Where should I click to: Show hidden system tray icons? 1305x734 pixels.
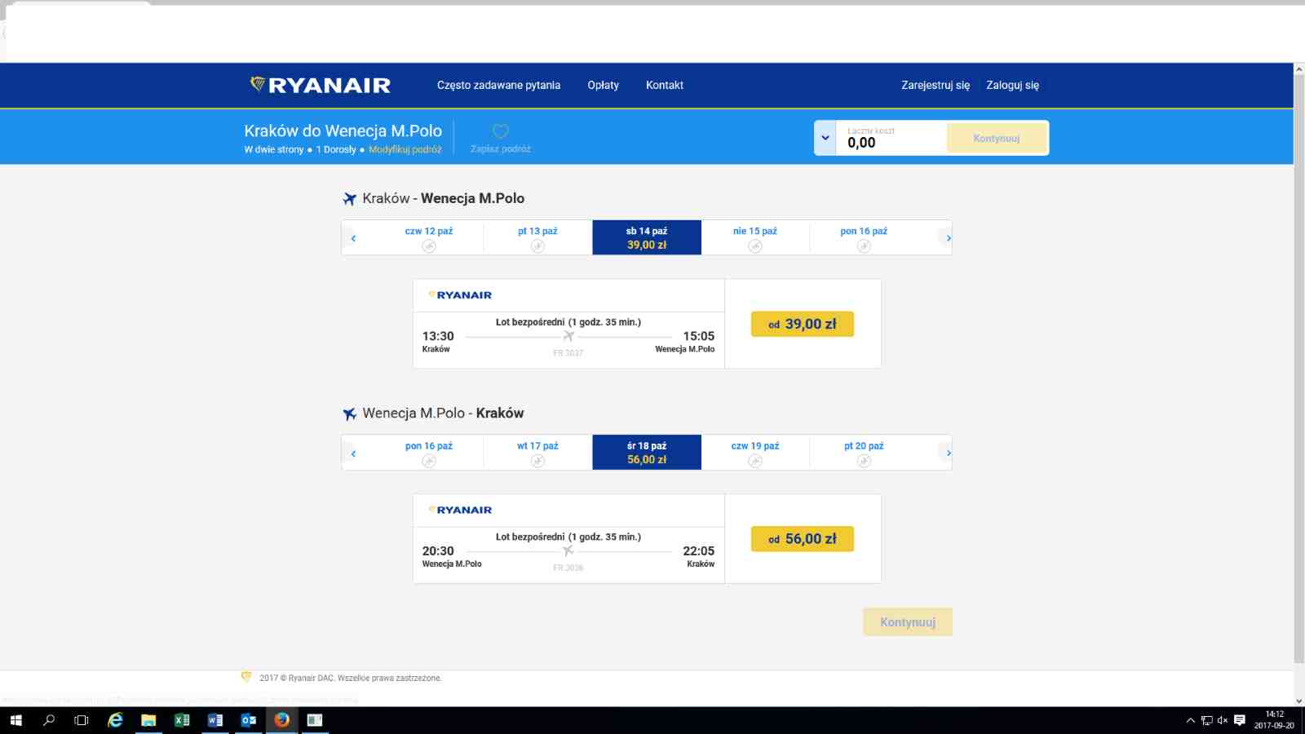pyautogui.click(x=1190, y=720)
